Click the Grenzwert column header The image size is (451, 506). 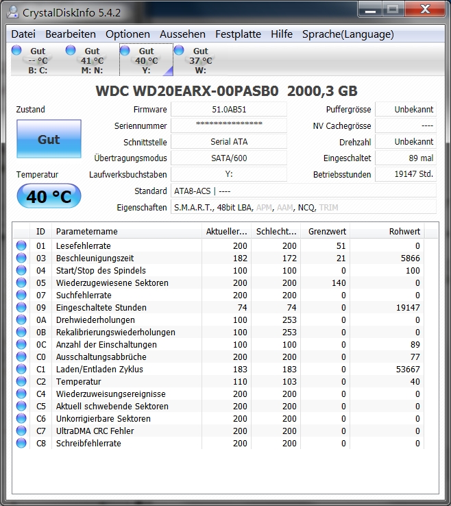point(325,231)
